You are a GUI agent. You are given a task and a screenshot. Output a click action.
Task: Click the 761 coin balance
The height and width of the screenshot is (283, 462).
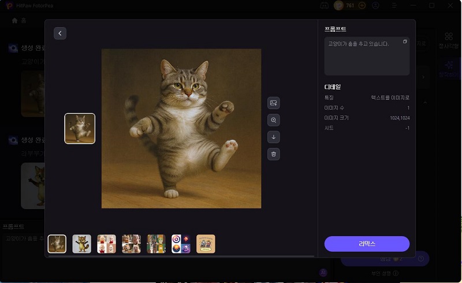(x=350, y=6)
